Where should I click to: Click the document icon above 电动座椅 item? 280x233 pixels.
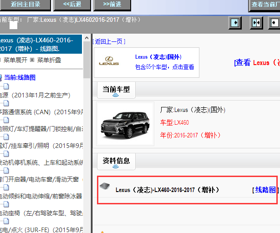[x=6, y=204]
